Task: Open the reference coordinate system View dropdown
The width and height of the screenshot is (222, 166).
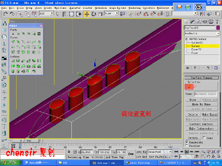Action: (117, 13)
